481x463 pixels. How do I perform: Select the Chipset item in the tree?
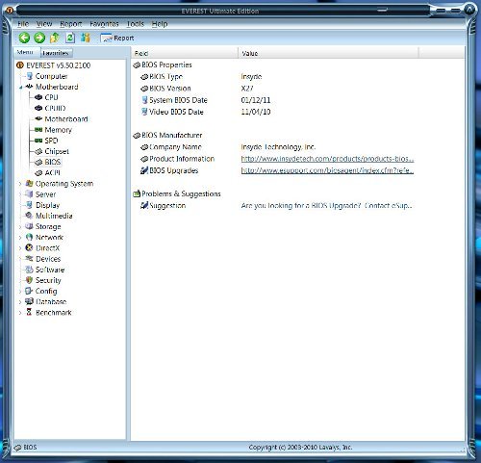pyautogui.click(x=57, y=151)
